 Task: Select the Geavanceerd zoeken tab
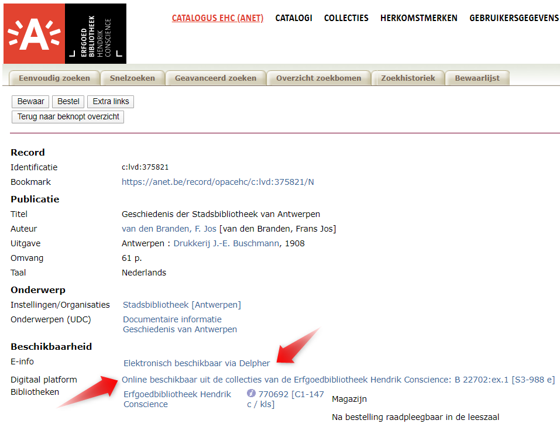pyautogui.click(x=215, y=78)
